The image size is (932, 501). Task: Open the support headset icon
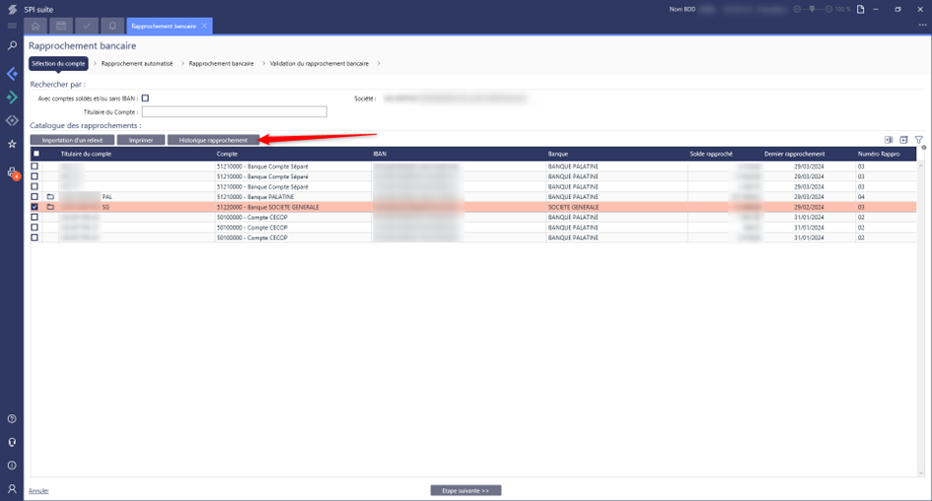click(12, 442)
